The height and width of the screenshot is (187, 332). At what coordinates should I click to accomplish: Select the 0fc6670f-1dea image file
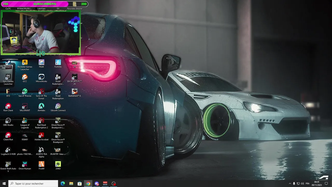pos(58,152)
